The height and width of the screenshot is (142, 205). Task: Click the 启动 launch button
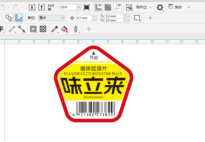click(x=175, y=7)
